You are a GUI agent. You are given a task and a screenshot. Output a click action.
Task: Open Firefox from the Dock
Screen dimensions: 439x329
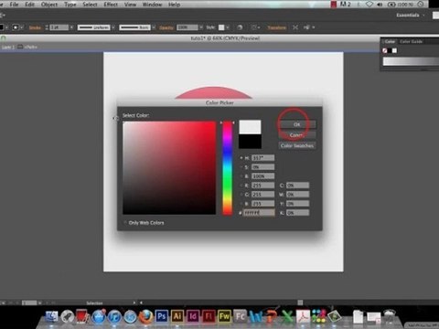pos(146,316)
